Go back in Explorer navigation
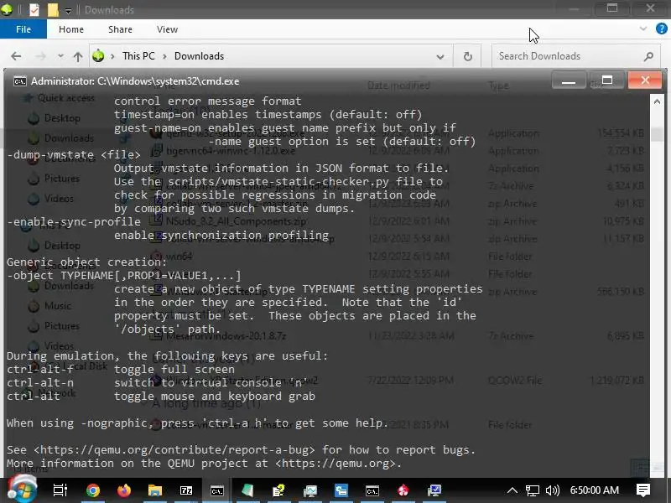 pyautogui.click(x=16, y=56)
